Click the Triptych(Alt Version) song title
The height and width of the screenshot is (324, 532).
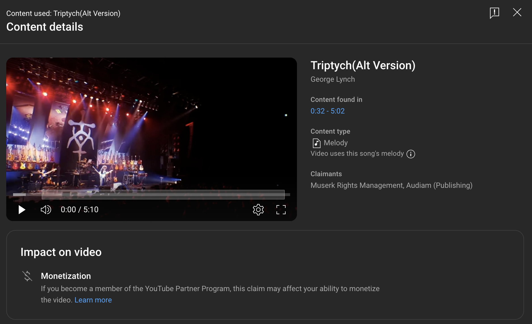pos(363,66)
